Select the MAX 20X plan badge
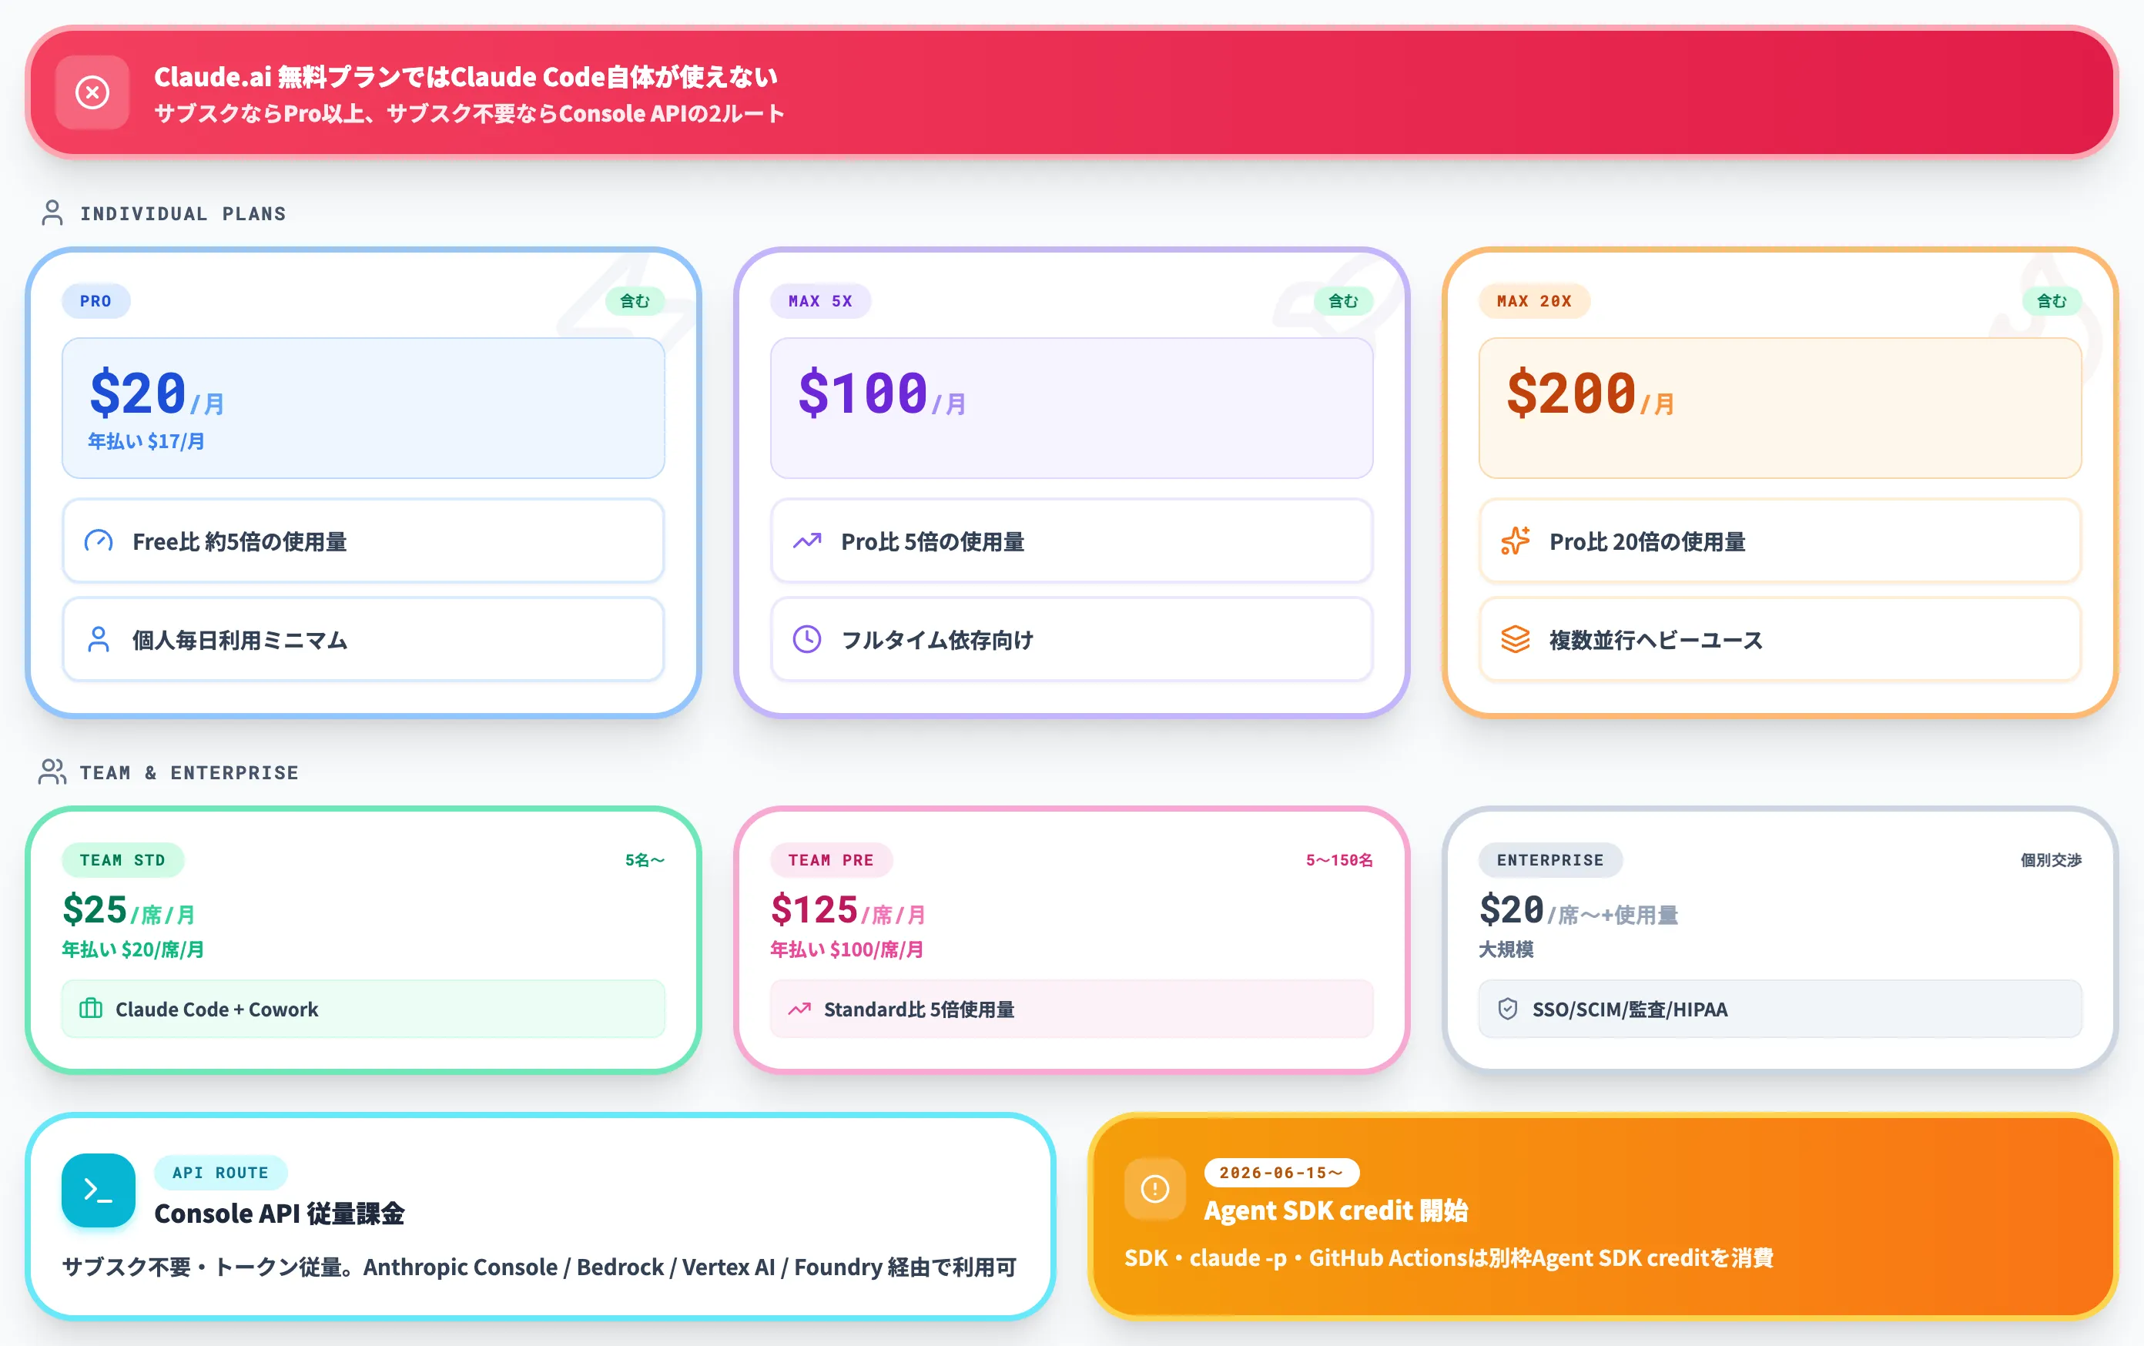The height and width of the screenshot is (1346, 2144). [x=1534, y=301]
